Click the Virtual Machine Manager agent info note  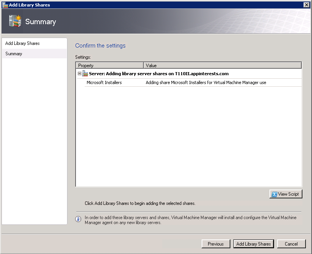(x=190, y=220)
